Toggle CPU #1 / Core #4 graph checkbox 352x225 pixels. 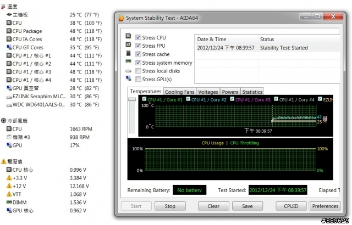[276, 99]
